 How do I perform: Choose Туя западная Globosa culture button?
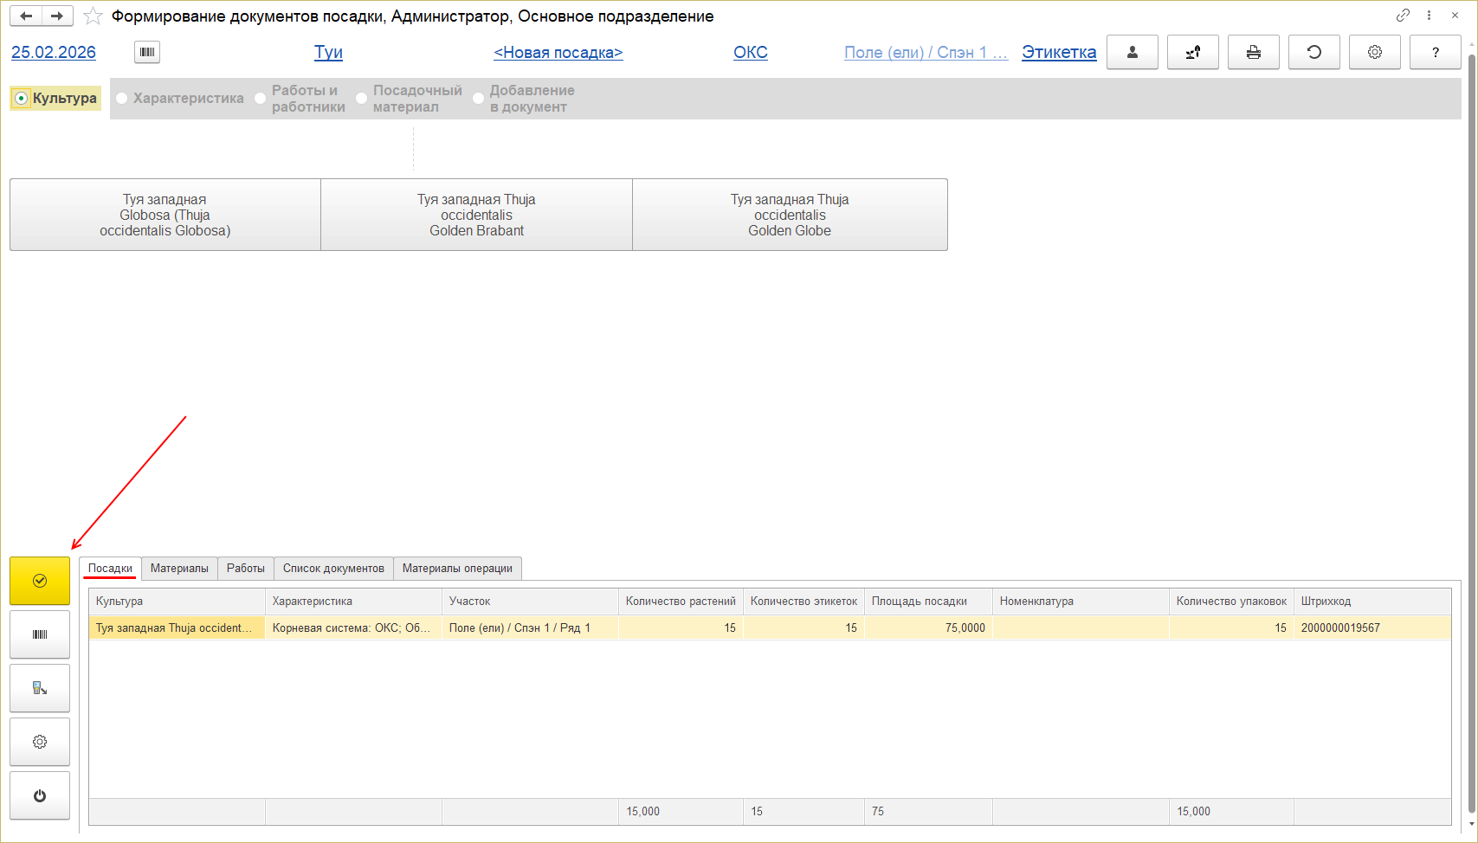click(165, 215)
